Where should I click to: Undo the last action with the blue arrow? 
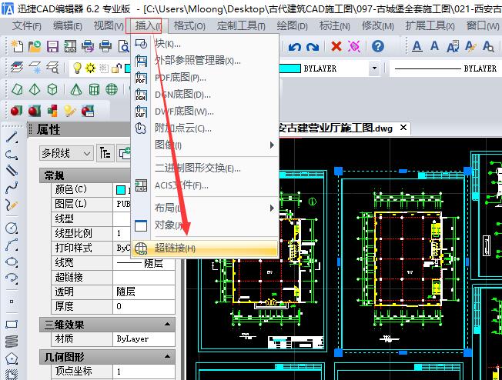(294, 47)
